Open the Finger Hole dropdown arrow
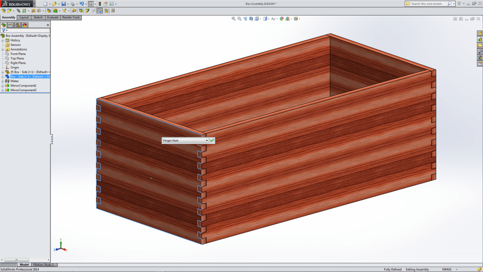 pyautogui.click(x=207, y=140)
